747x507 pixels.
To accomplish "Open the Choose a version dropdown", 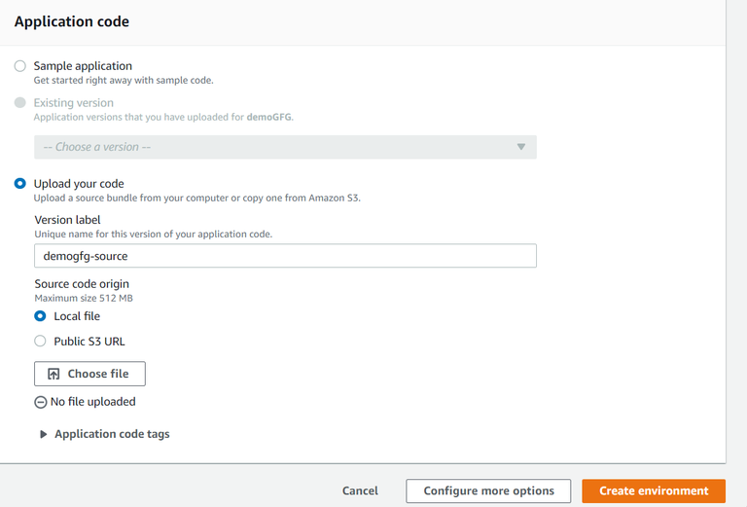I will pos(284,147).
